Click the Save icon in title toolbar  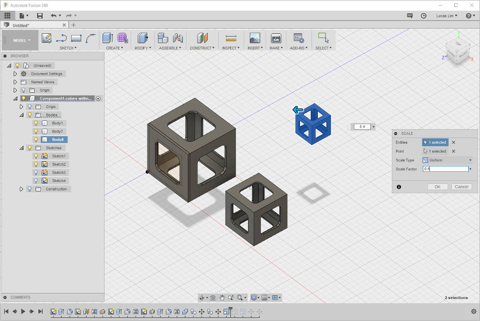click(x=40, y=16)
